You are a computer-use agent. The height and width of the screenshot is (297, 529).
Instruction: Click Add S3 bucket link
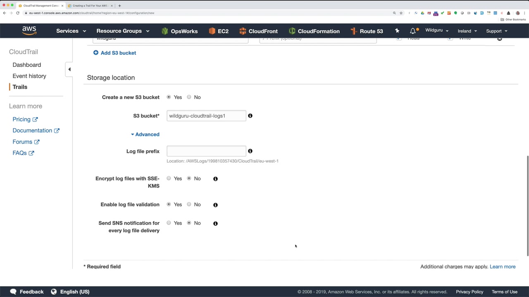[118, 53]
